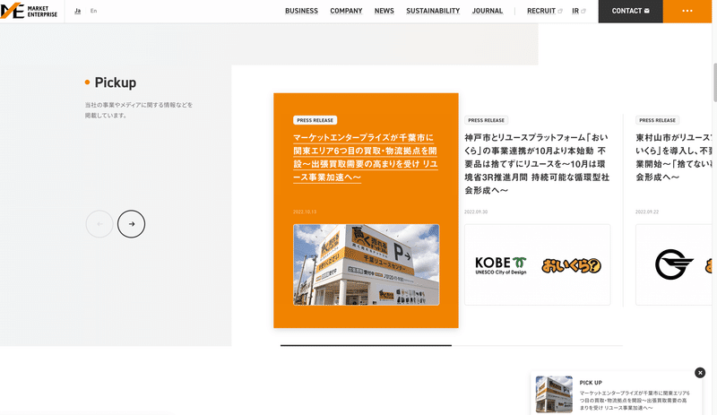Click the next arrow in Pickup

131,224
